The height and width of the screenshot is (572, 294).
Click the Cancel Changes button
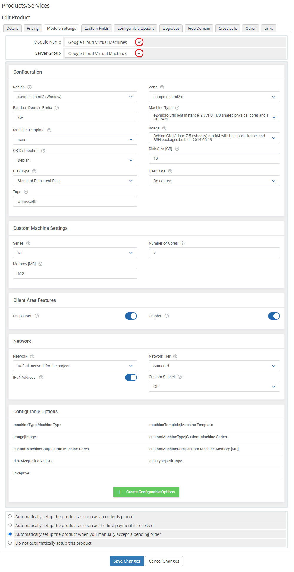pos(164,561)
